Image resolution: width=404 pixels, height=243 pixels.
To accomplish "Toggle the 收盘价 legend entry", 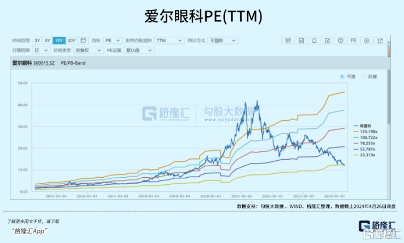I will [x=362, y=126].
